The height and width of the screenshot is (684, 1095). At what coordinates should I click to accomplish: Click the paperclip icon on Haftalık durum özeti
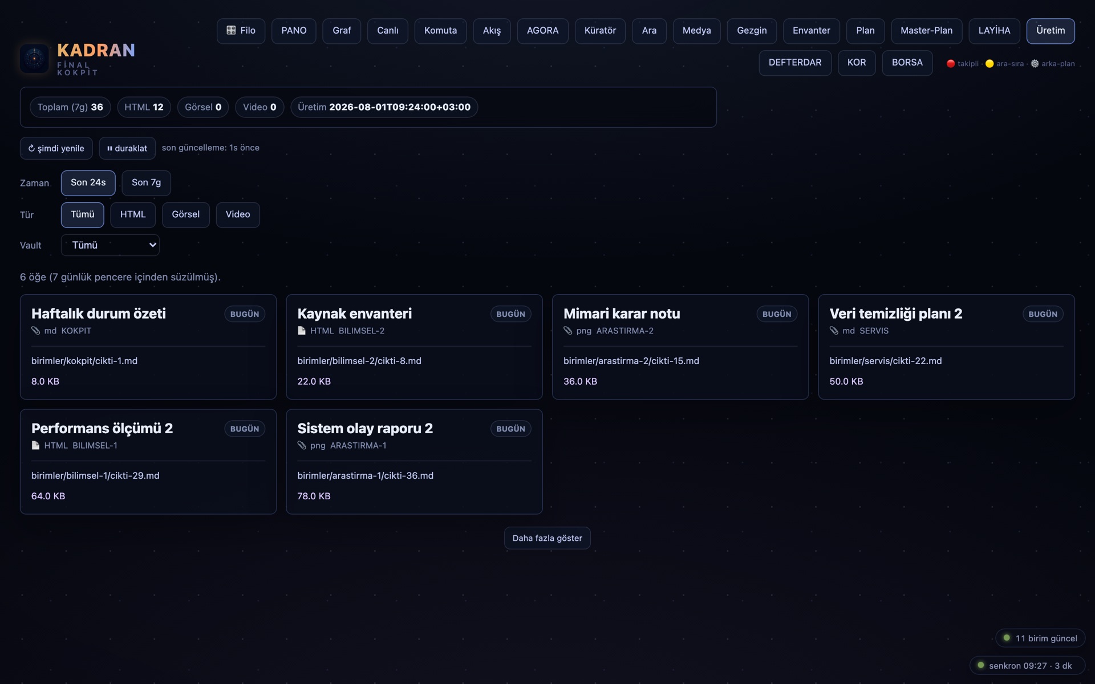pos(35,331)
